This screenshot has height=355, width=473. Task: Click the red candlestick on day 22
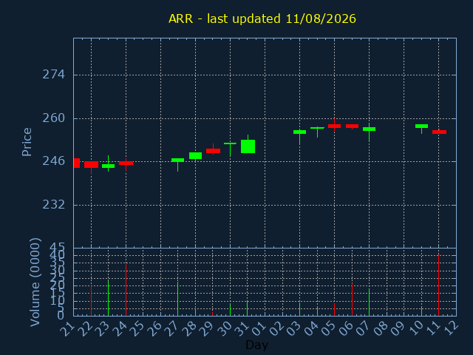91,165
